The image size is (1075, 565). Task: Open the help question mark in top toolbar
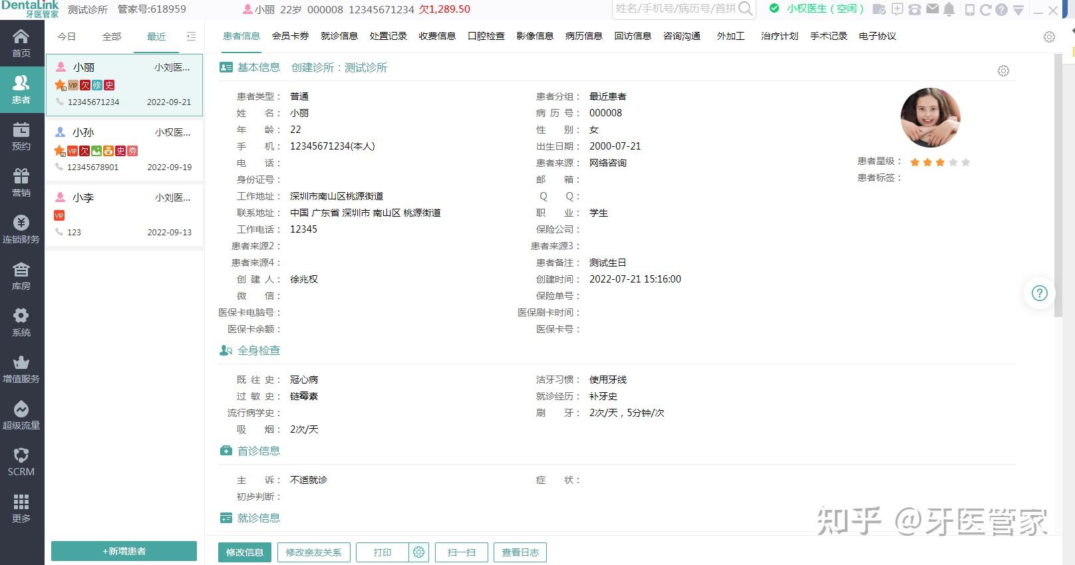(x=1001, y=10)
